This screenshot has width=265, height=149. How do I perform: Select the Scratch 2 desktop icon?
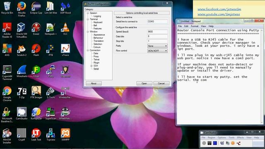coord(22,50)
